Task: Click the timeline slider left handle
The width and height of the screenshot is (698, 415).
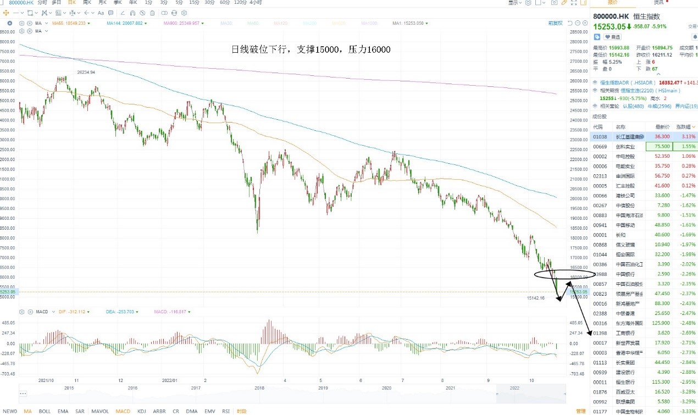Action: click(497, 394)
